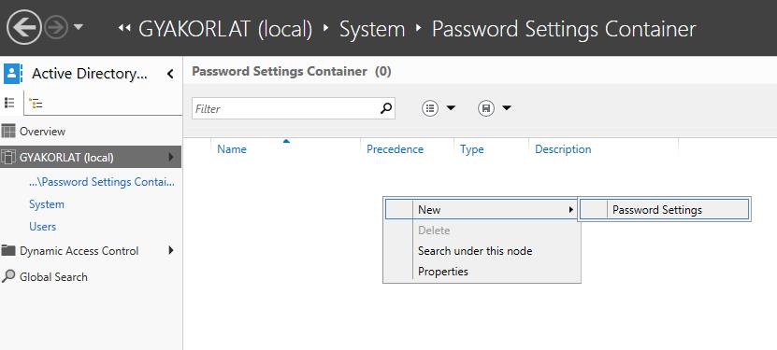Expand Dynamic Access Control node arrow
The height and width of the screenshot is (350, 777).
click(171, 250)
